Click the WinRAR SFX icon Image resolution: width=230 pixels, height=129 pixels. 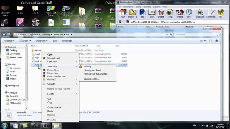tap(221, 14)
